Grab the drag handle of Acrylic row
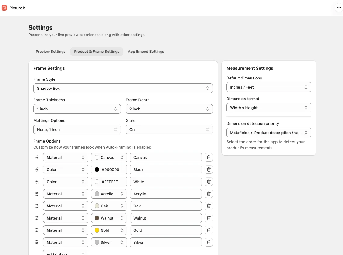The height and width of the screenshot is (255, 343). click(37, 194)
